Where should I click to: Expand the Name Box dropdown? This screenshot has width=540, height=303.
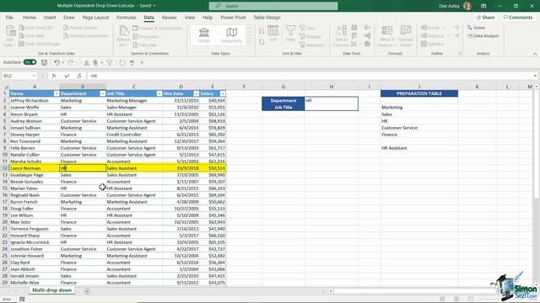(34, 76)
